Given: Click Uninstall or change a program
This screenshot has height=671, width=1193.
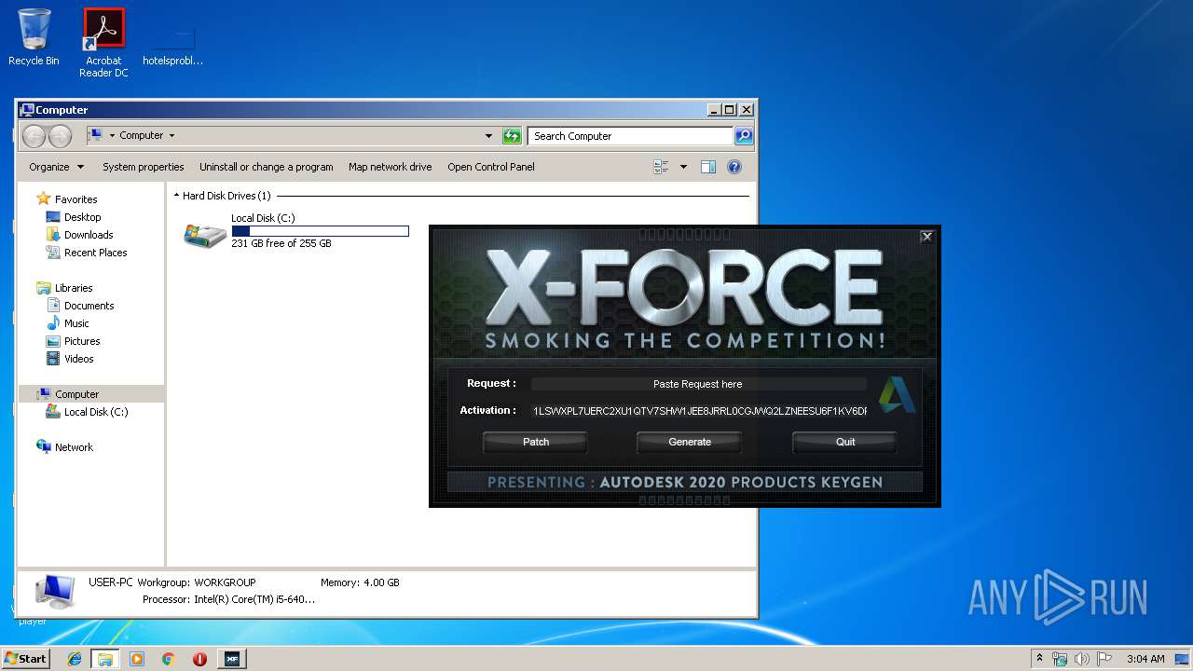Looking at the screenshot, I should pyautogui.click(x=267, y=167).
